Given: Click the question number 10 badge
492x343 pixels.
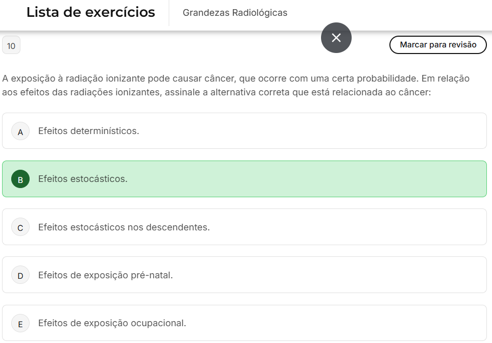Looking at the screenshot, I should point(11,46).
